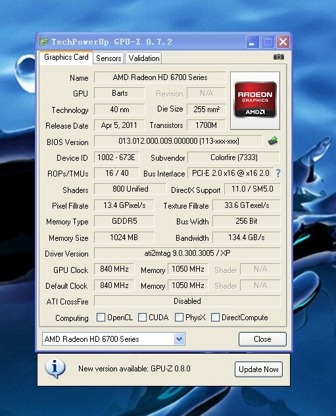Tick the CUDA checkbox

(142, 317)
